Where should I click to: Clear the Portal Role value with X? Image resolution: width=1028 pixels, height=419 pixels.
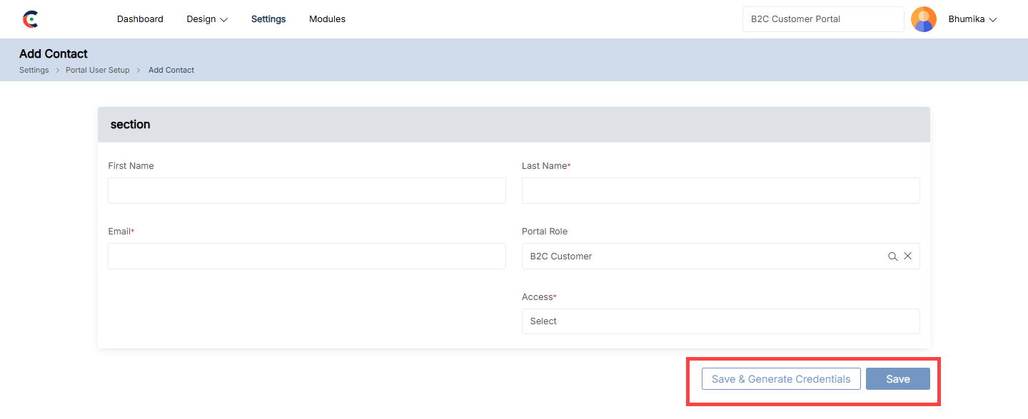pyautogui.click(x=908, y=256)
